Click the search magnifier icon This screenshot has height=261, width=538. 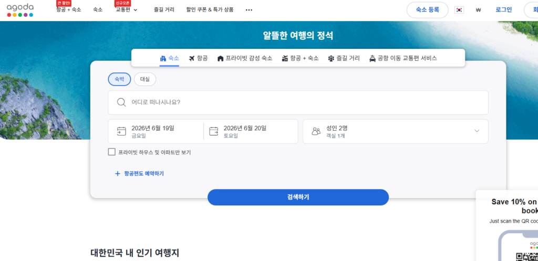click(121, 102)
